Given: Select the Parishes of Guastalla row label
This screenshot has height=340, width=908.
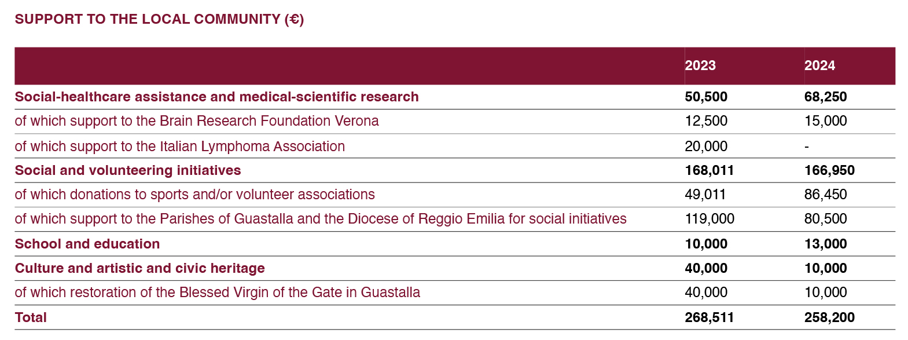Looking at the screenshot, I should (321, 219).
